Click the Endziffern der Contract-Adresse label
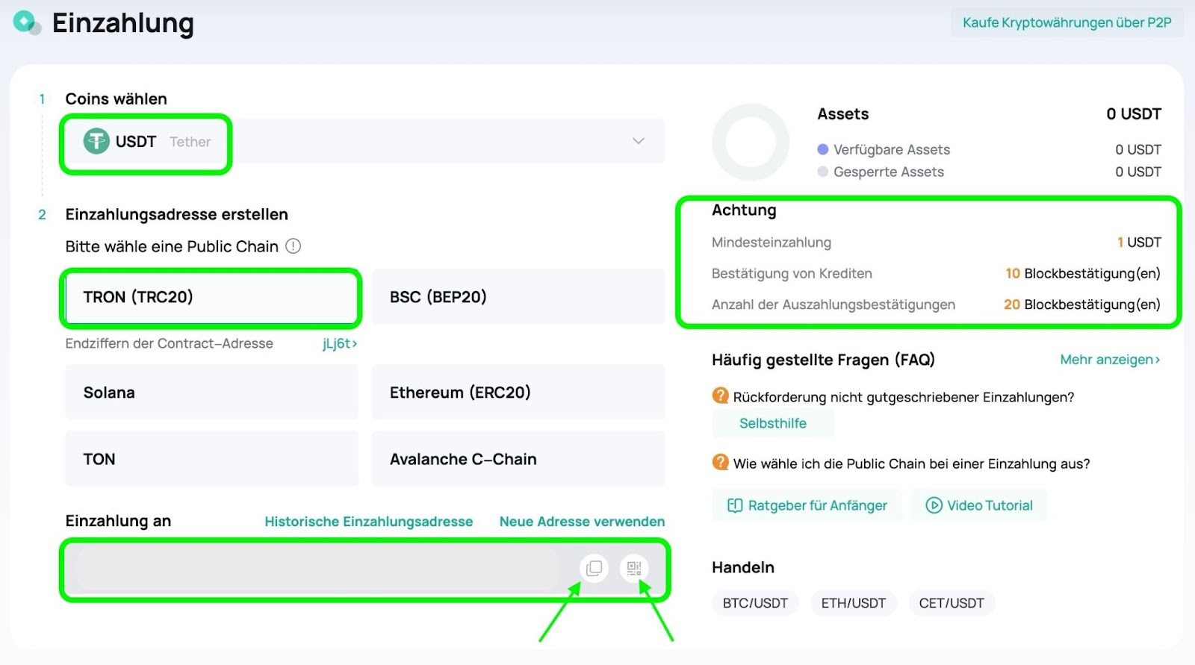 click(170, 343)
